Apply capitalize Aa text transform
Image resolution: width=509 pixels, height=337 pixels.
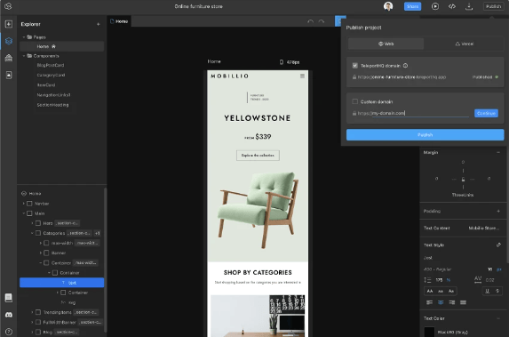pyautogui.click(x=451, y=291)
